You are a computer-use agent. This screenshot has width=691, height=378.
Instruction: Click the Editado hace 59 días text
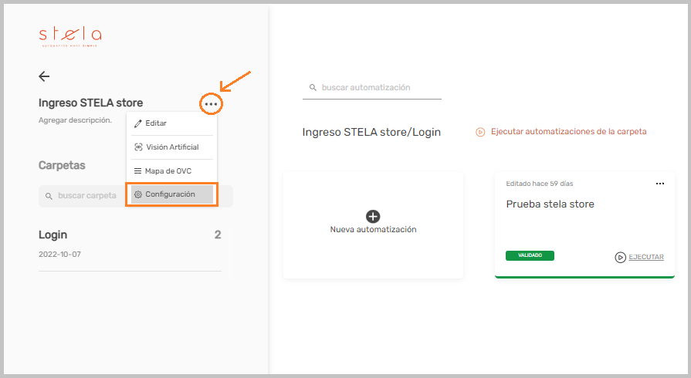540,184
